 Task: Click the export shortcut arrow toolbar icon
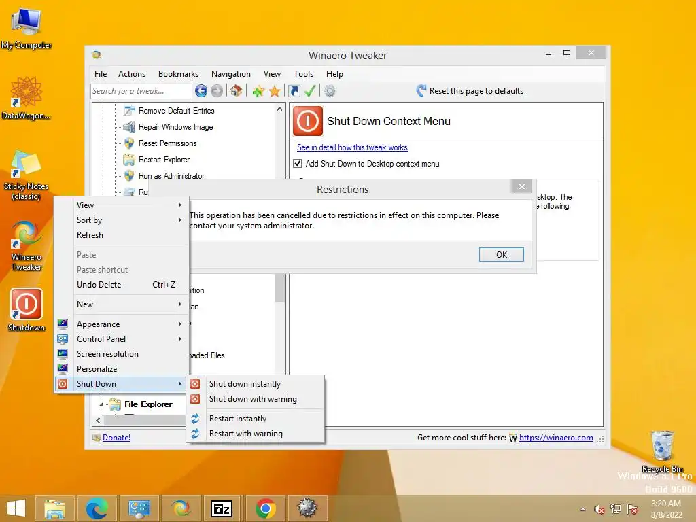(x=294, y=91)
